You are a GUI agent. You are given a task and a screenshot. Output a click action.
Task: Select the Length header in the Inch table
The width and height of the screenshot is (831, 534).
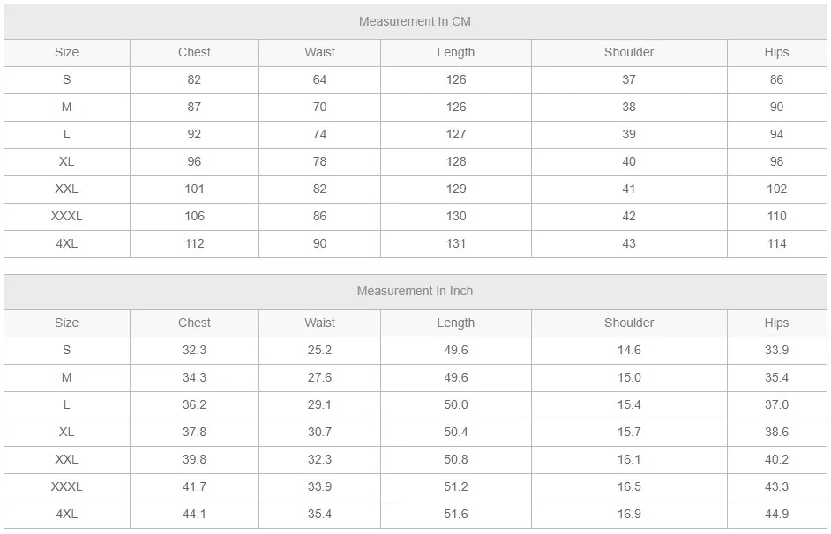coord(455,323)
